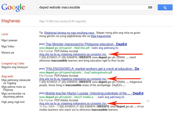Click the feb2-thai.pdf green URL

[x=64, y=48]
